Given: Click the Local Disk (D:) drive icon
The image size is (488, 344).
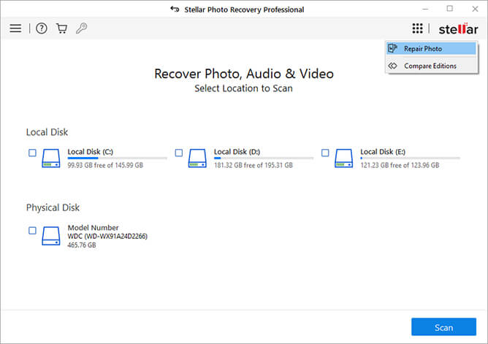Looking at the screenshot, I should pos(197,158).
